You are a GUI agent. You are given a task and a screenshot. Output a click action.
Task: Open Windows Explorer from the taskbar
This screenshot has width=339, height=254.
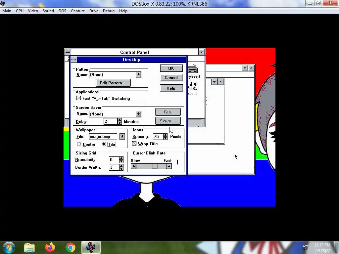29,247
